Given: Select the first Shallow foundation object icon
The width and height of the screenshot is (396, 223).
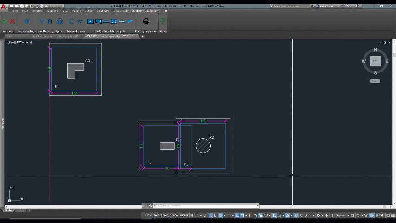Looking at the screenshot, I should tap(91, 21).
